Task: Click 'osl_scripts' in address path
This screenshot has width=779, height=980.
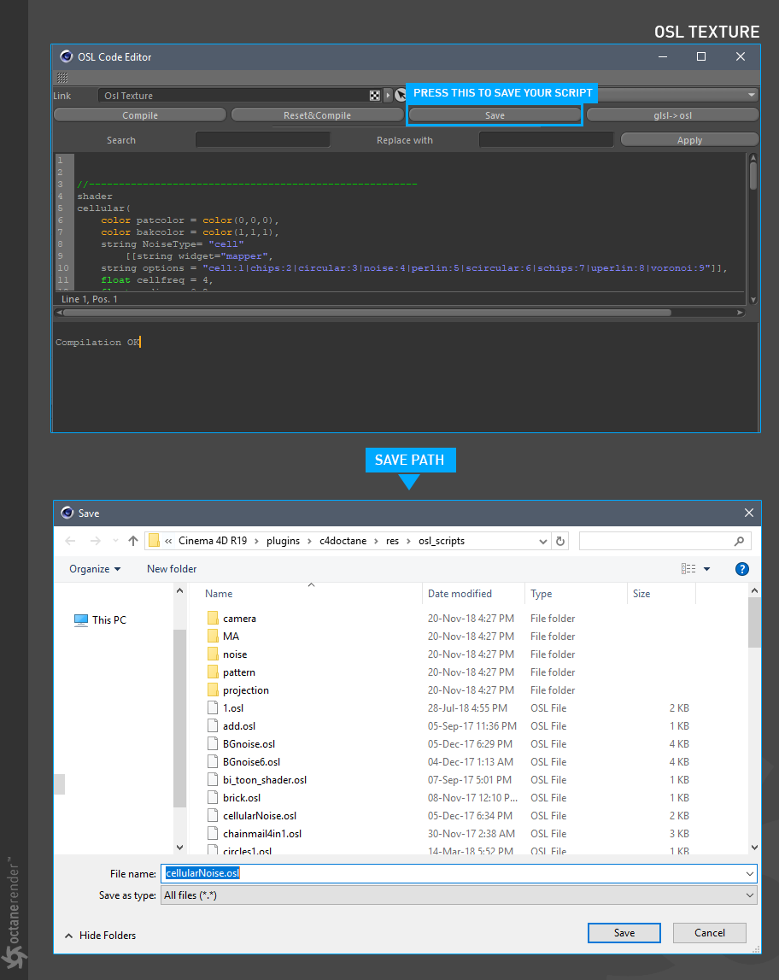Action: click(x=442, y=541)
